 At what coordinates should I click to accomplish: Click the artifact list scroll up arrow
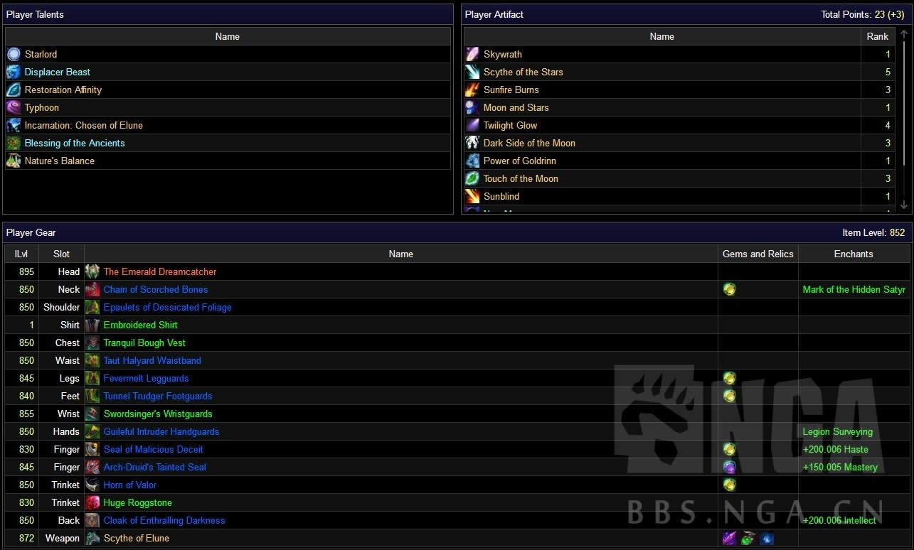pos(904,34)
